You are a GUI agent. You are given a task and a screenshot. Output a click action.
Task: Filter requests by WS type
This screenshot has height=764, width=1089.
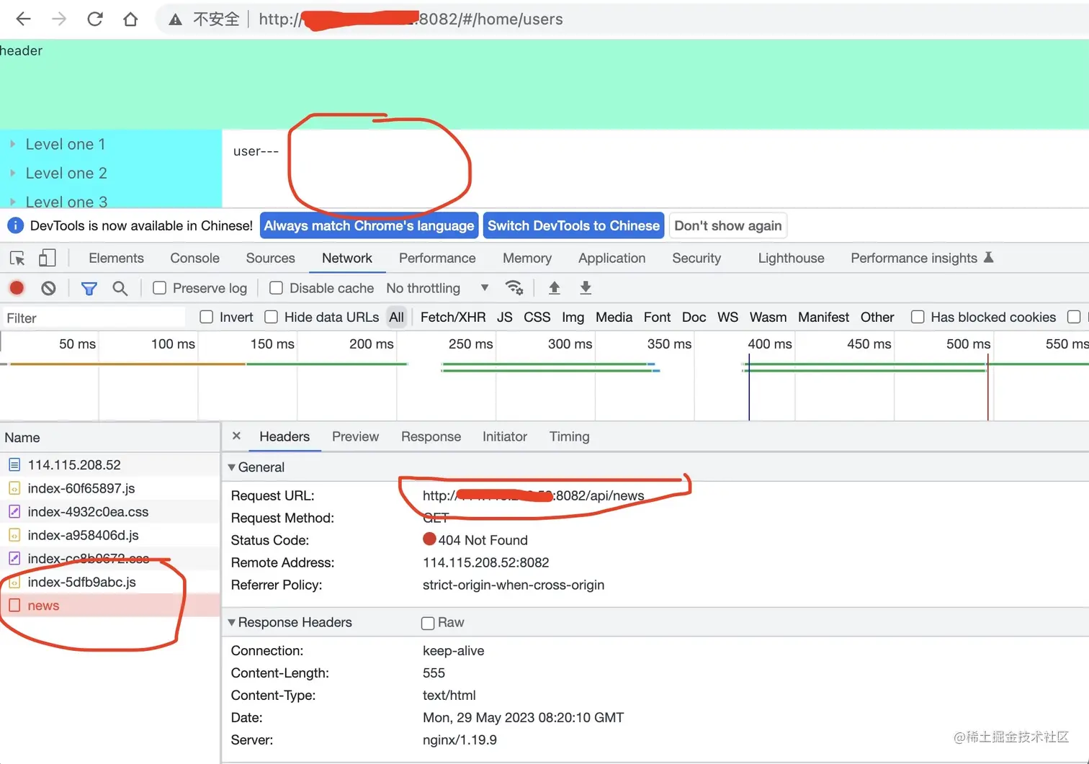(x=727, y=317)
